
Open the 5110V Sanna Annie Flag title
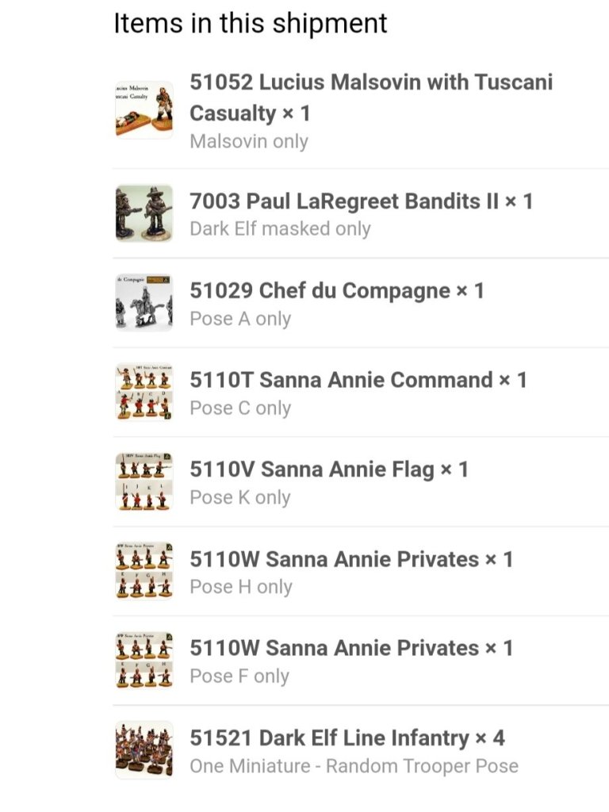pos(328,469)
